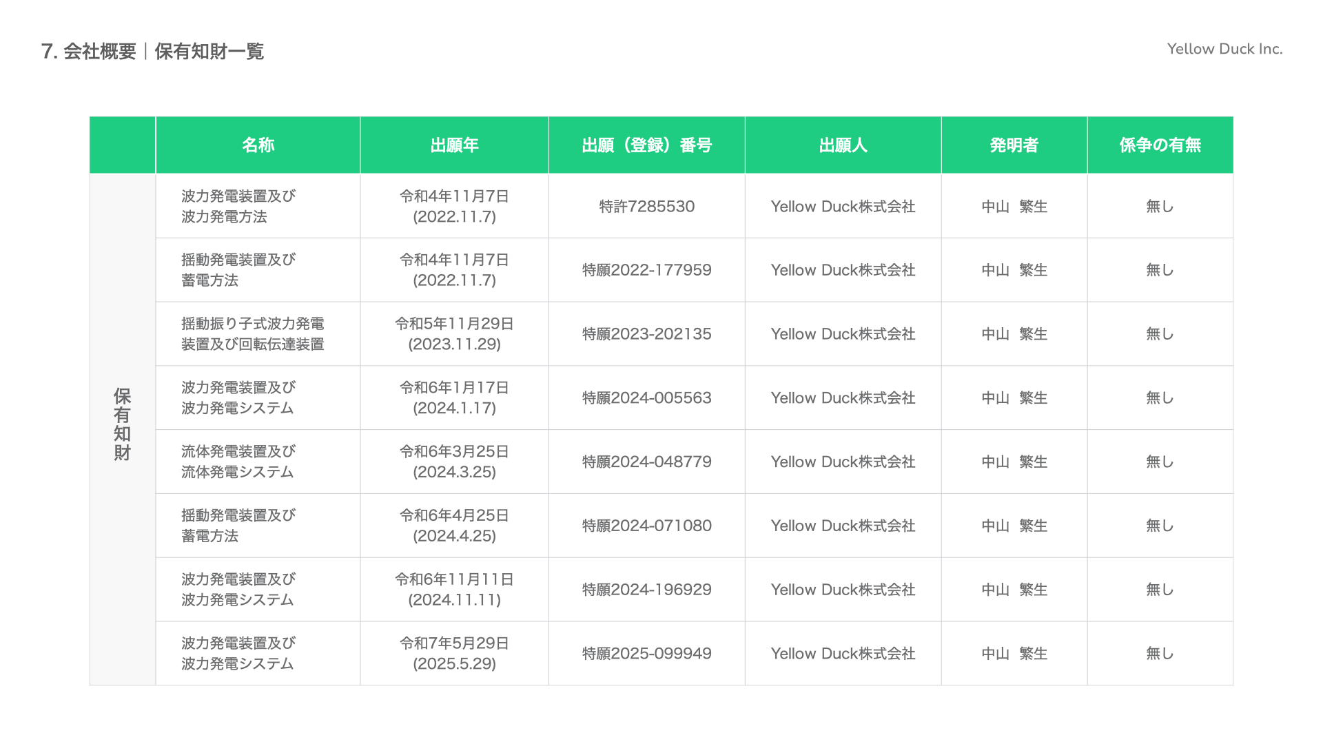1323x744 pixels.
Task: Click the 発明者 column header
Action: point(1014,145)
